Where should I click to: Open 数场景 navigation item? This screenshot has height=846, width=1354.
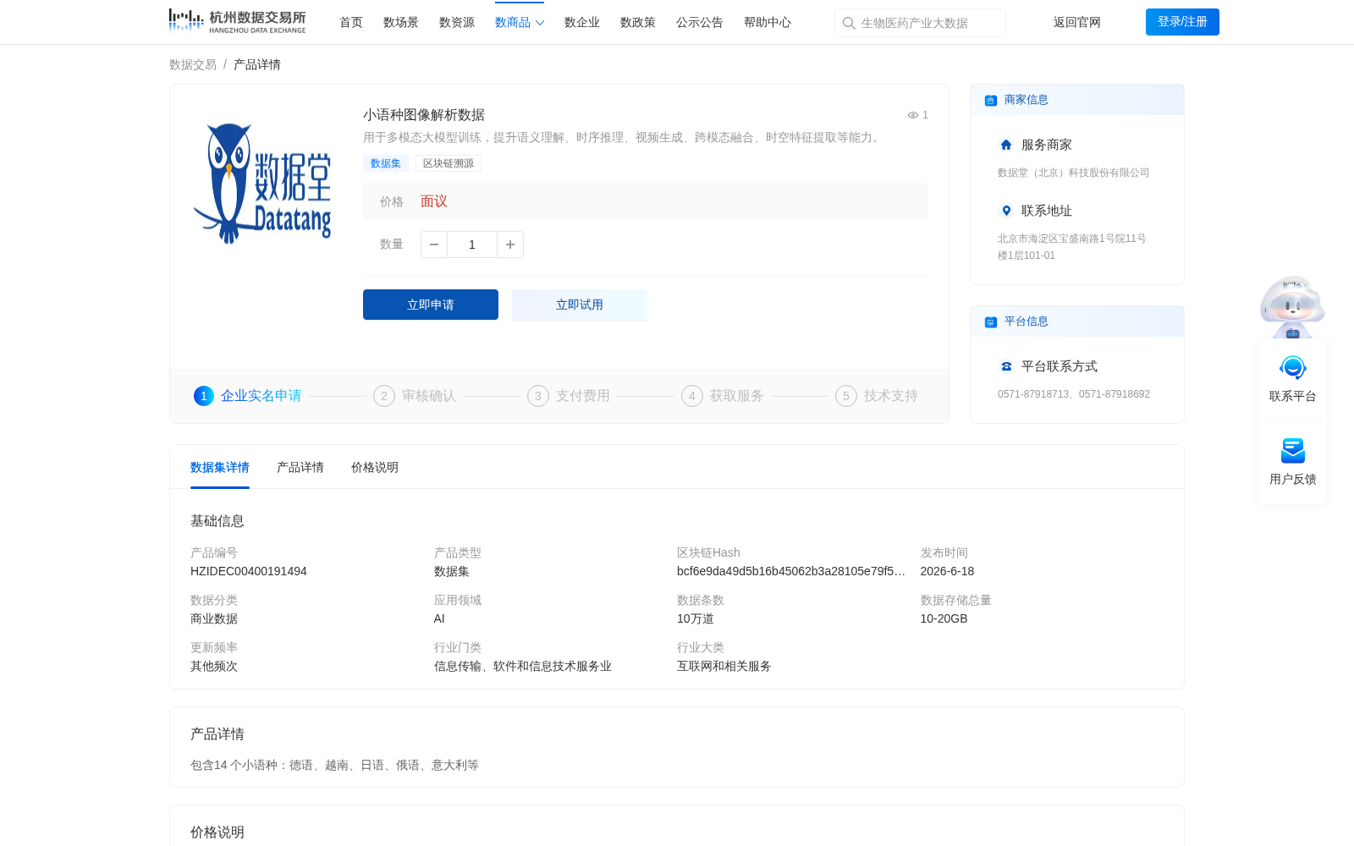(401, 23)
